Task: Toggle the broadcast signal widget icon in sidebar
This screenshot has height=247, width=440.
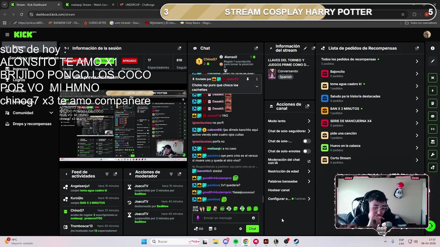Action: coord(432,129)
